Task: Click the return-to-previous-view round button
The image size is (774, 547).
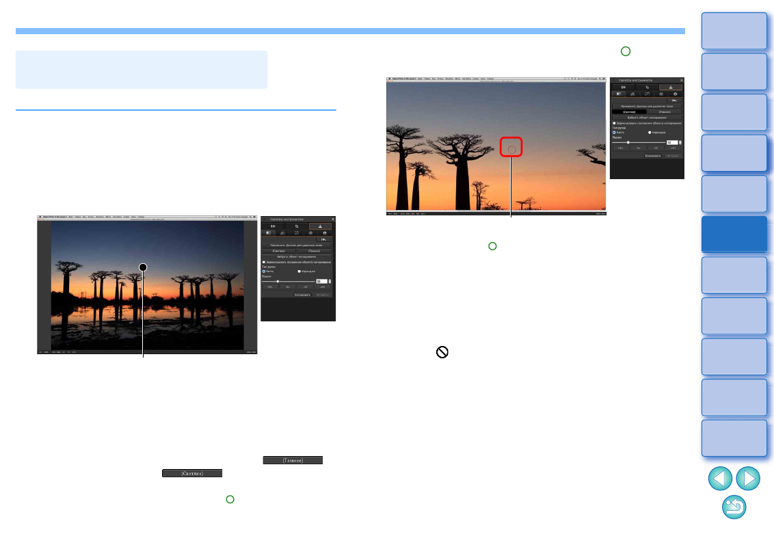Action: pos(734,507)
